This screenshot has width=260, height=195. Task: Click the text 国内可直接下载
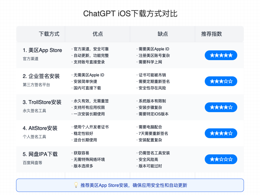tap(87, 88)
